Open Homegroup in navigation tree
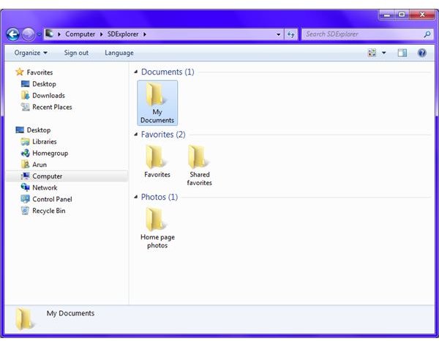The image size is (439, 341). click(x=50, y=153)
